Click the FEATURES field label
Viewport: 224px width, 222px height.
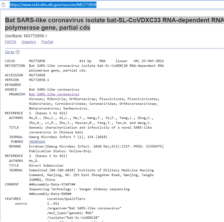click(13, 199)
